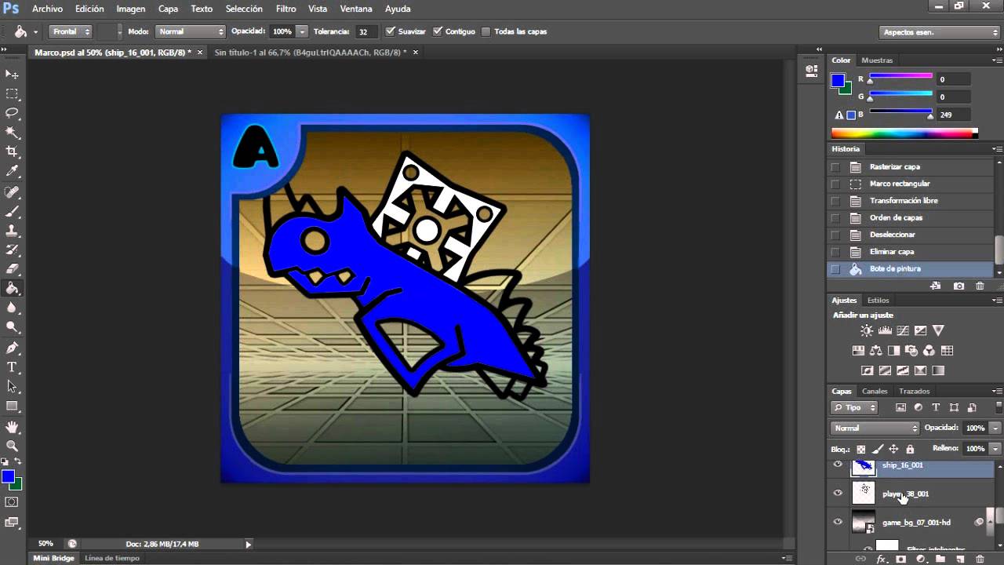Create new snapshot in Historia panel
Viewport: 1004px width, 565px height.
959,286
